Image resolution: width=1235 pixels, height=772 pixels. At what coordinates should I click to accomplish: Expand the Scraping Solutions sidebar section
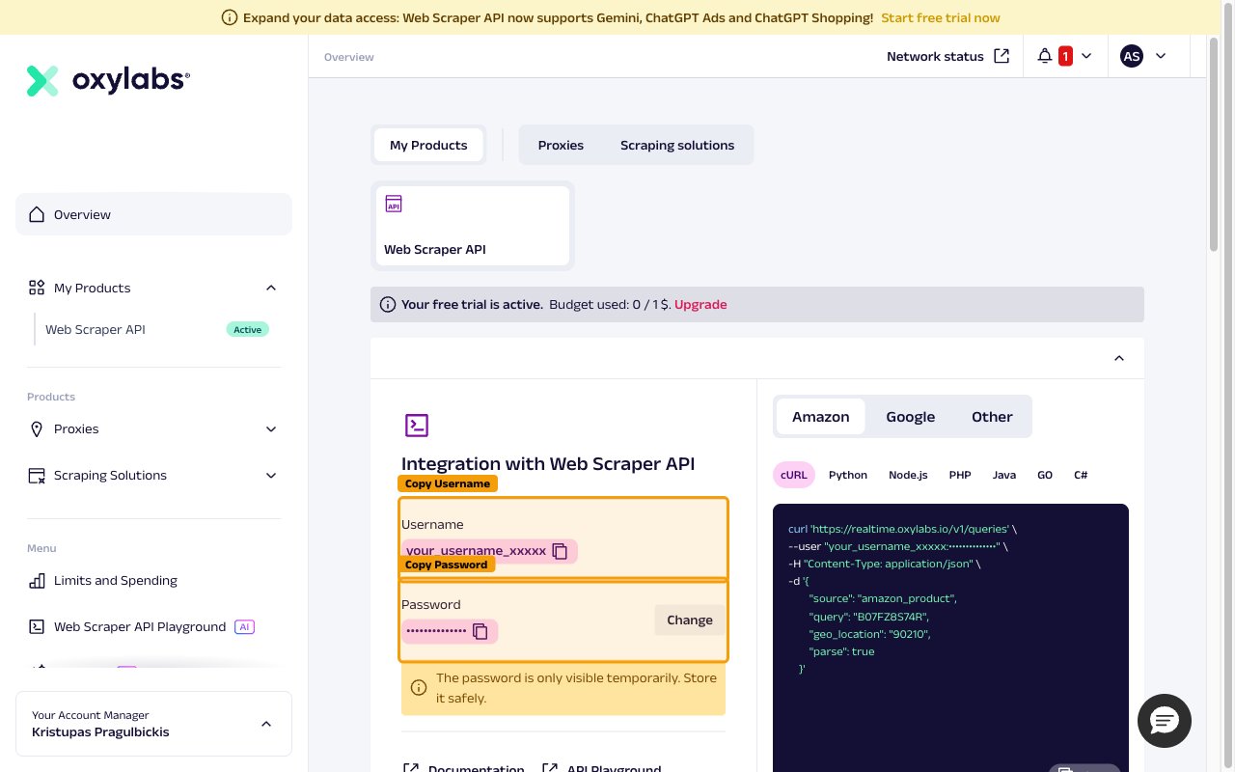[271, 475]
